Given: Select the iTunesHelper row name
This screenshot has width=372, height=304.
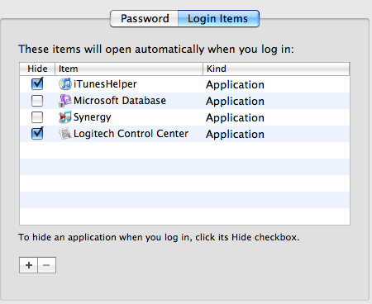Looking at the screenshot, I should point(105,84).
